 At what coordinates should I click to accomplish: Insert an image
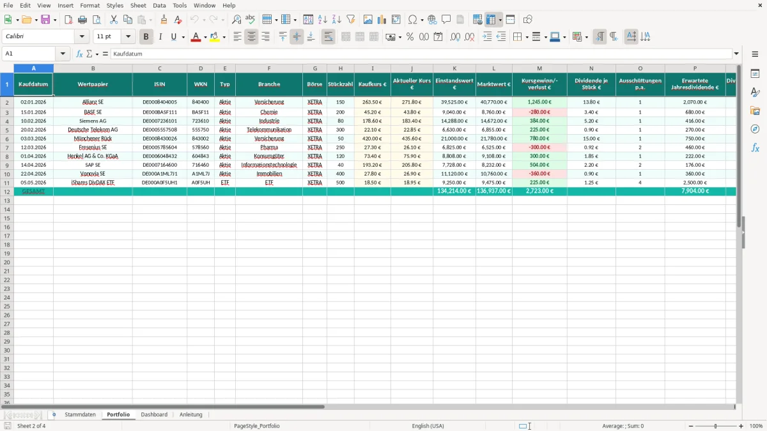point(368,20)
